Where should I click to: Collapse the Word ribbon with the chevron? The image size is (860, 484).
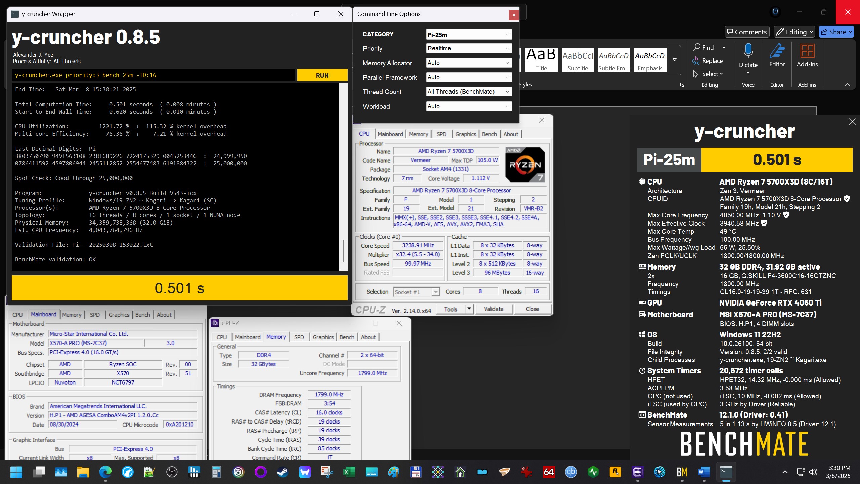coord(847,85)
